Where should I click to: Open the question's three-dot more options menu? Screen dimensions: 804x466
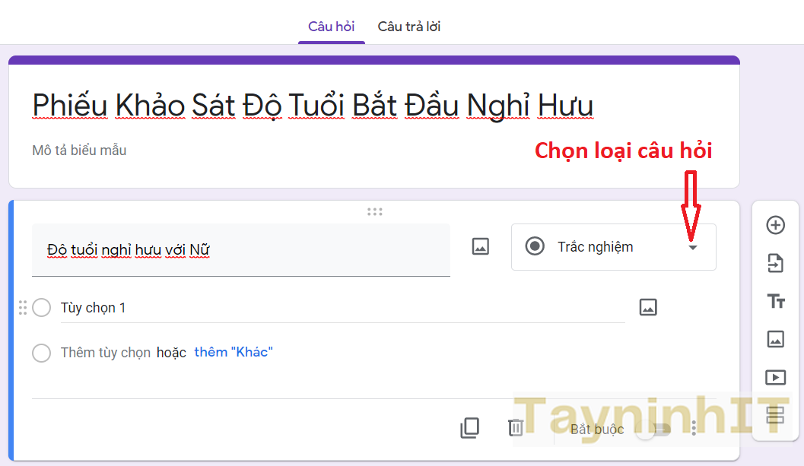pos(694,430)
